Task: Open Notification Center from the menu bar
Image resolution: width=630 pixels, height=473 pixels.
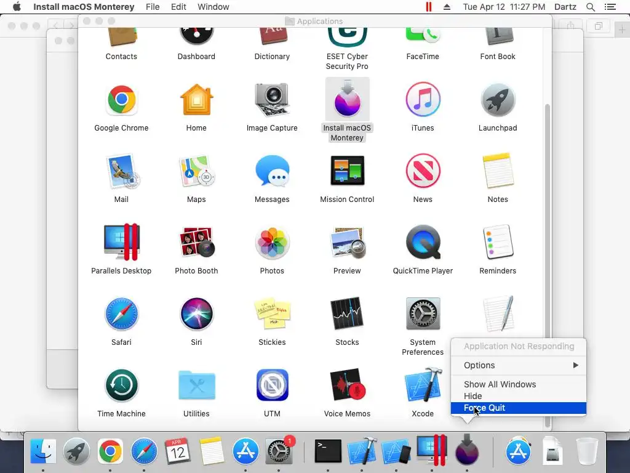Action: [x=610, y=7]
